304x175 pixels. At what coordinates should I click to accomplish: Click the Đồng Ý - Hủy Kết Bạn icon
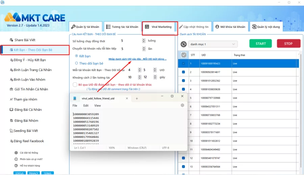pyautogui.click(x=11, y=60)
